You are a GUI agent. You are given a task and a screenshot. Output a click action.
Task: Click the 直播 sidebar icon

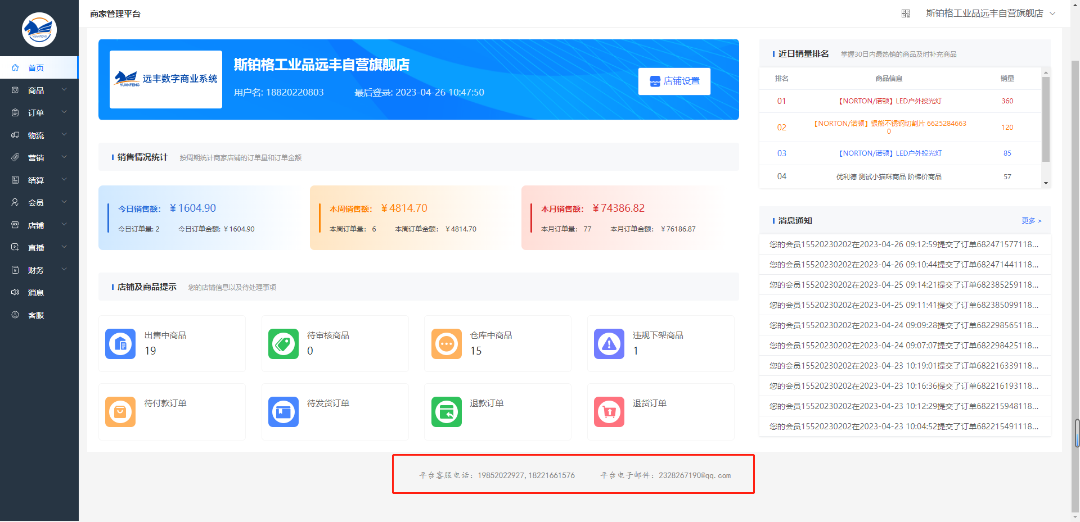point(15,247)
